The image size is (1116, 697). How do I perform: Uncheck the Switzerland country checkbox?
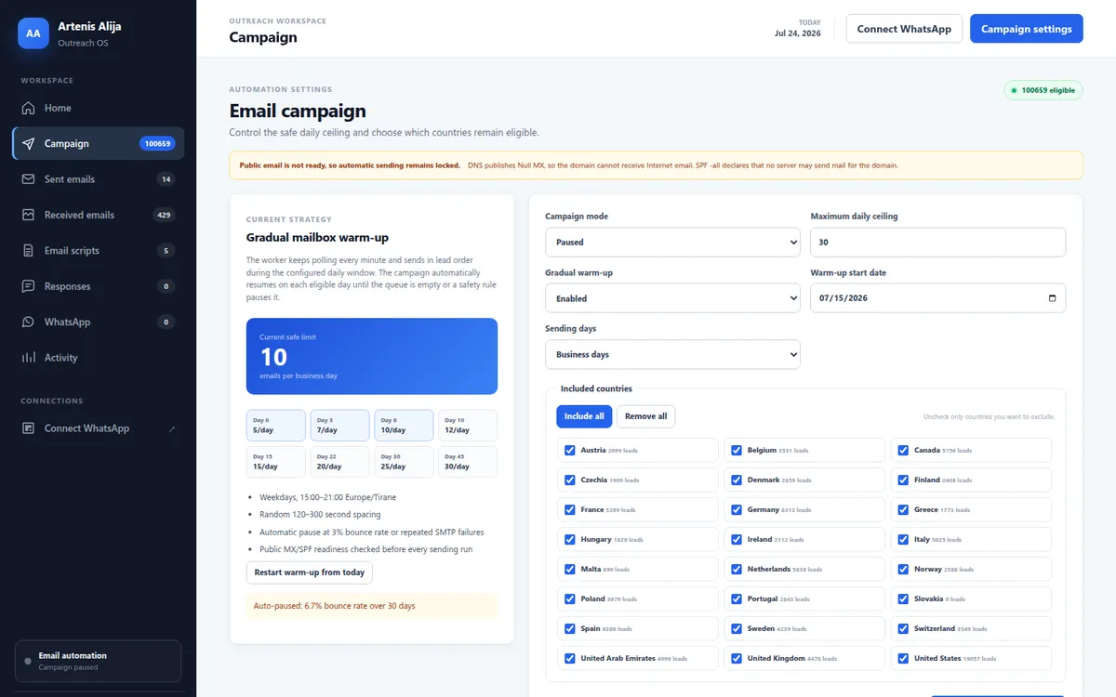[903, 628]
